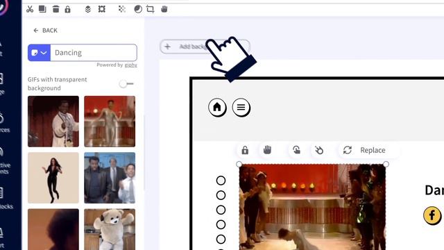The width and height of the screenshot is (444, 250).
Task: Unlock via padlock in floating image toolbar
Action: pyautogui.click(x=245, y=150)
